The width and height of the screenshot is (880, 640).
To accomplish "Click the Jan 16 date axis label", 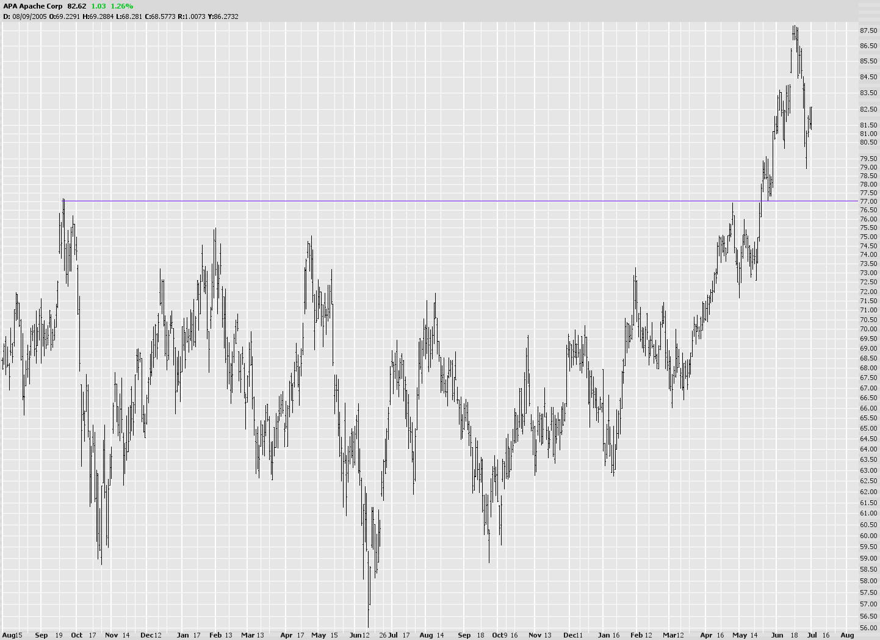I will tap(609, 635).
